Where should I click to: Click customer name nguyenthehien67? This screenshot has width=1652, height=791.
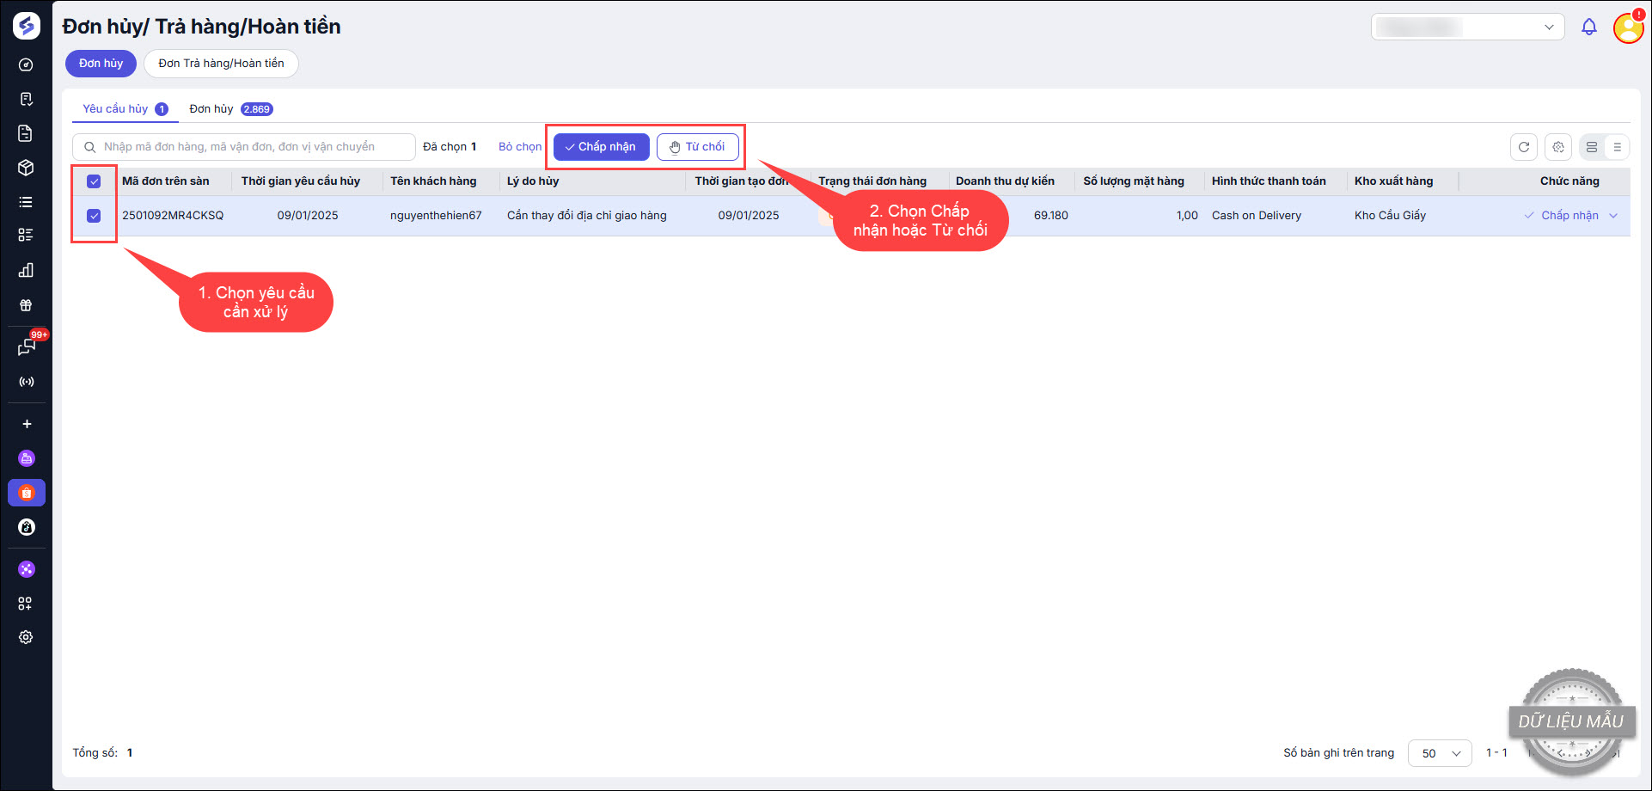click(x=436, y=216)
